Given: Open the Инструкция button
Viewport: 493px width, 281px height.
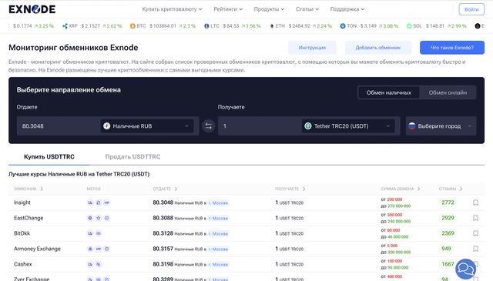Looking at the screenshot, I should tap(312, 48).
